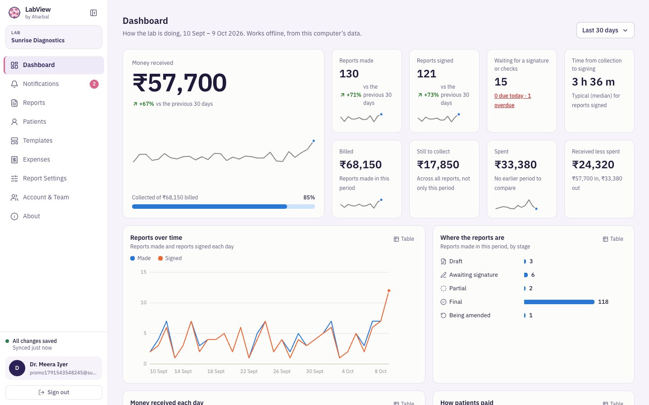Click the Notifications bell icon
The width and height of the screenshot is (649, 405).
(14, 84)
